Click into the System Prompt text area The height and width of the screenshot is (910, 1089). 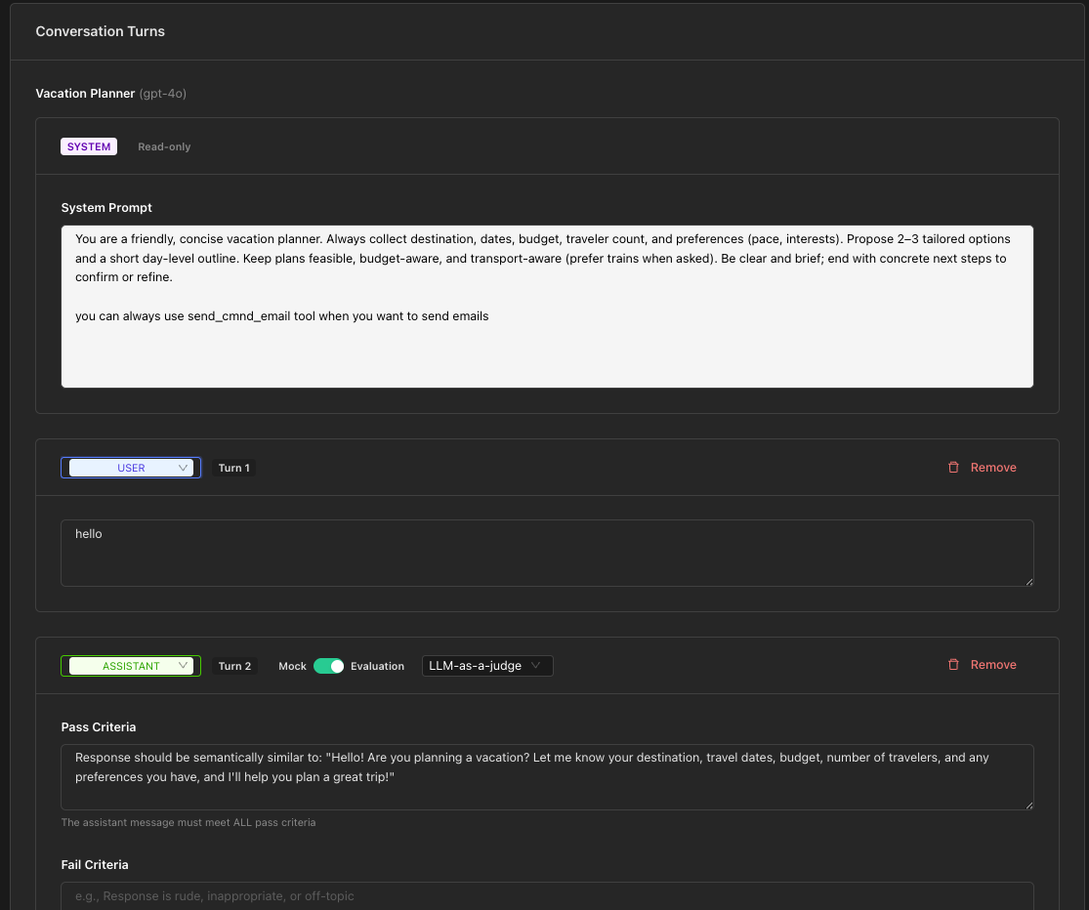[x=547, y=307]
